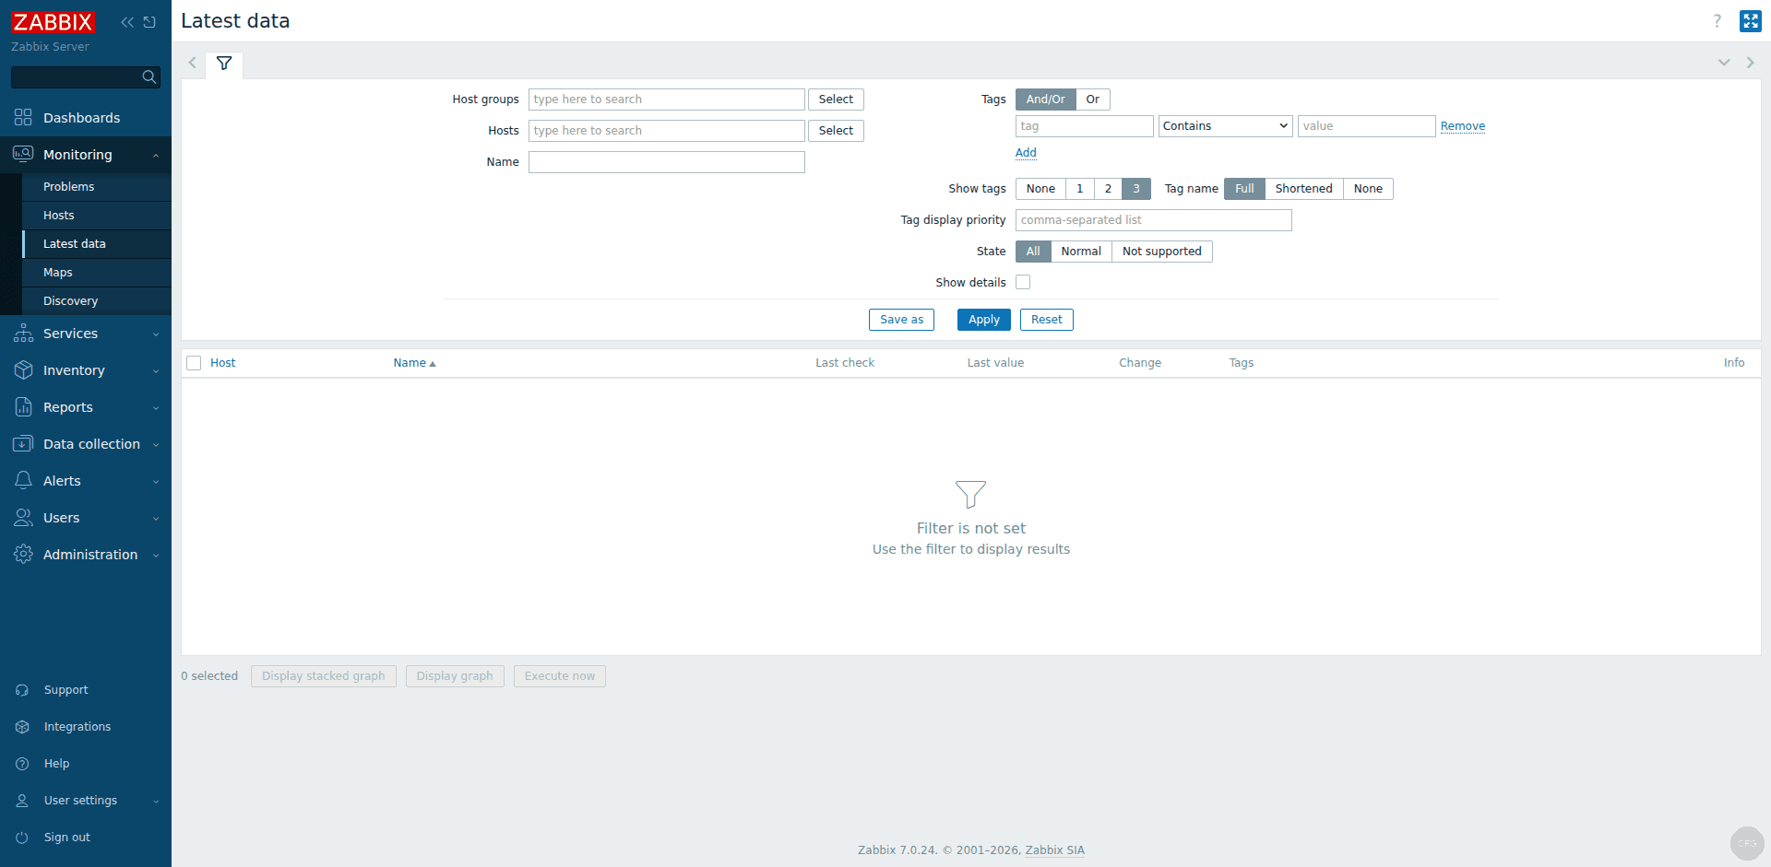Screen dimensions: 1771x867
Task: Switch to the Problems page
Action: pyautogui.click(x=68, y=186)
